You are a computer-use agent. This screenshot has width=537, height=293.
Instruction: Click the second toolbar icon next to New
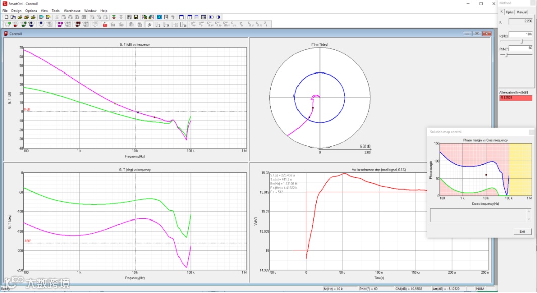pyautogui.click(x=13, y=17)
